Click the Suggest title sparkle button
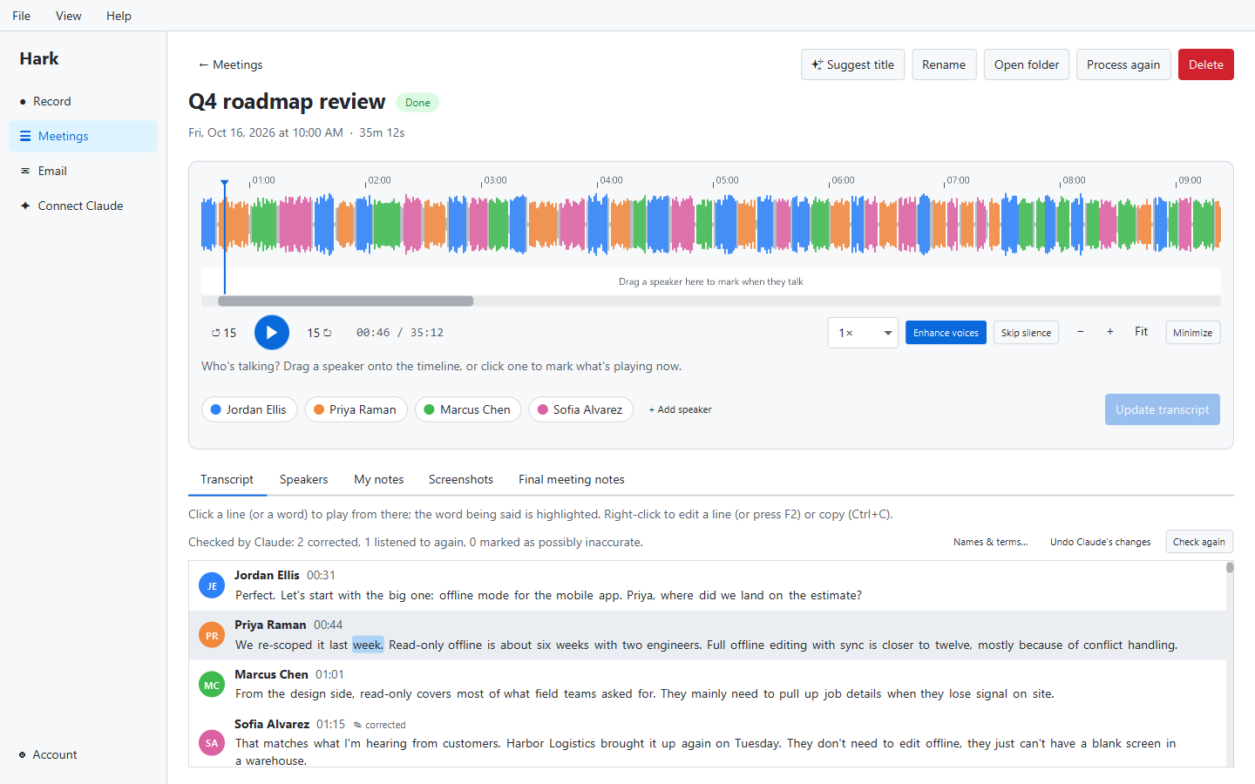 [852, 64]
